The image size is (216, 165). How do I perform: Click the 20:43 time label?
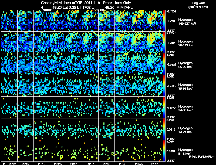(107, 164)
